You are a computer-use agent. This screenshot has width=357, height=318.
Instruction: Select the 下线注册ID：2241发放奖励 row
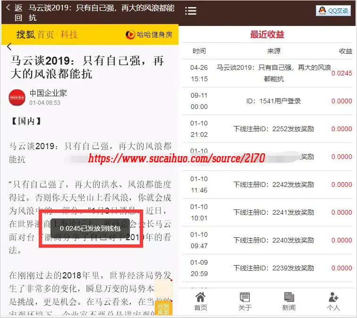pyautogui.click(x=267, y=212)
